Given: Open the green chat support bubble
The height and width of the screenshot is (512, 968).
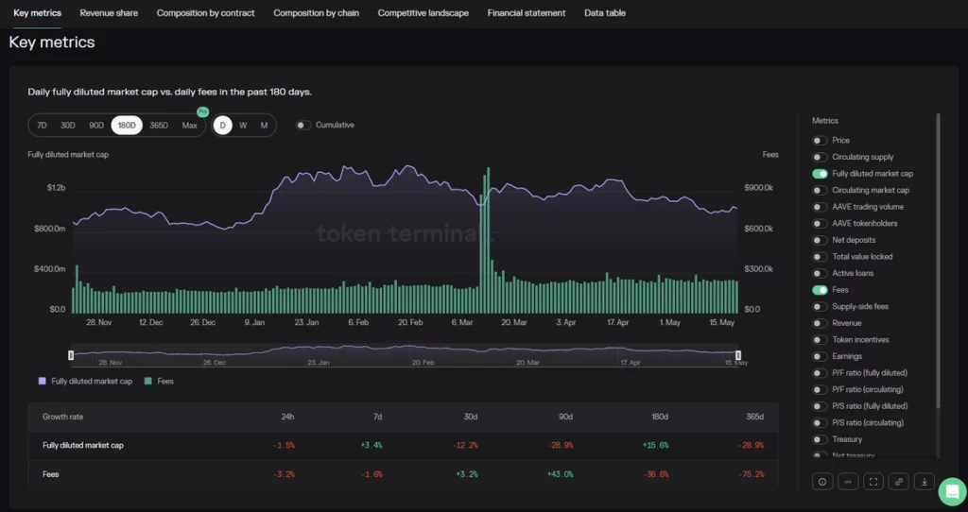Looking at the screenshot, I should pos(951,492).
